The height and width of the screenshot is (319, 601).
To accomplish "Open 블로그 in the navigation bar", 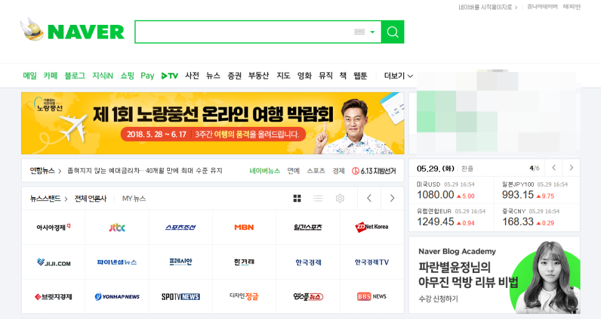I will tap(75, 76).
